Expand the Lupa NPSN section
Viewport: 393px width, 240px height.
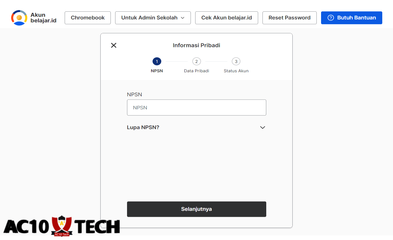tap(143, 127)
